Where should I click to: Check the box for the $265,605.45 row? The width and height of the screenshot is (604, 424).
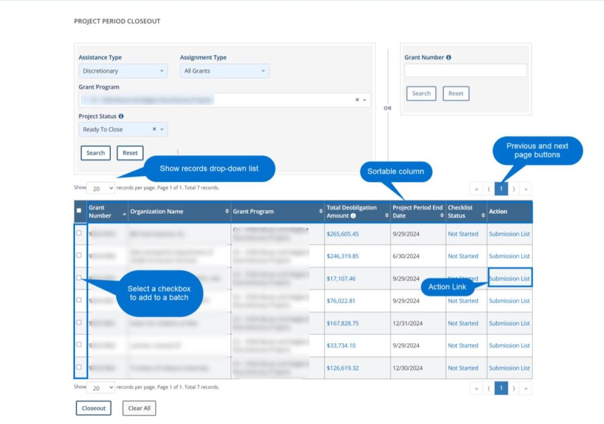79,233
